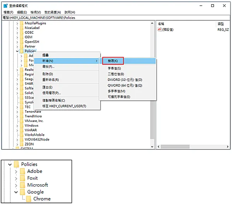Click the values pane scroll-right arrow
This screenshot has height=204, width=232.
pos(228,147)
